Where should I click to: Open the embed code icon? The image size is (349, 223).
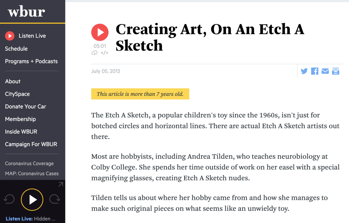[x=104, y=53]
